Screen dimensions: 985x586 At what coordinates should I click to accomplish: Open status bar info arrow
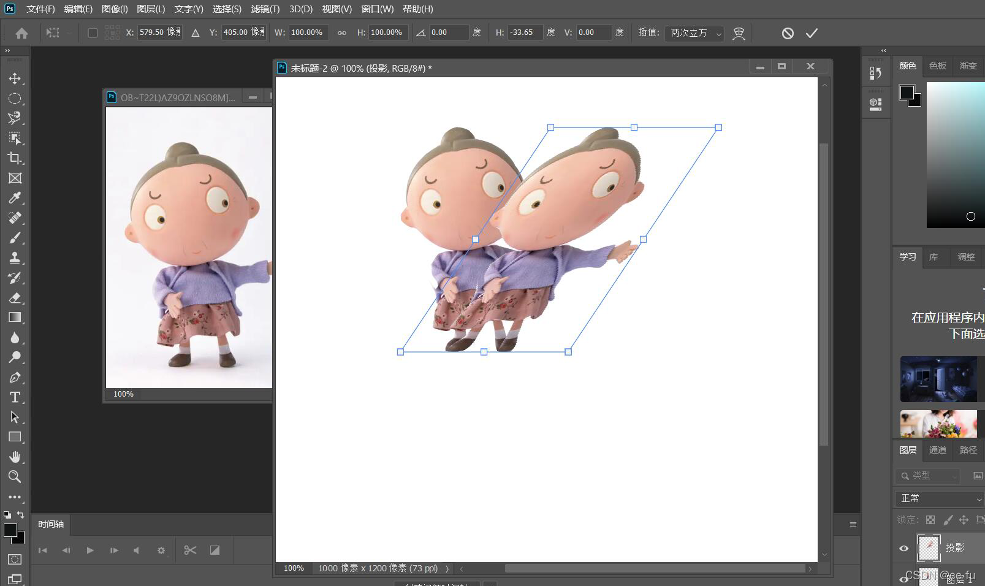point(447,569)
